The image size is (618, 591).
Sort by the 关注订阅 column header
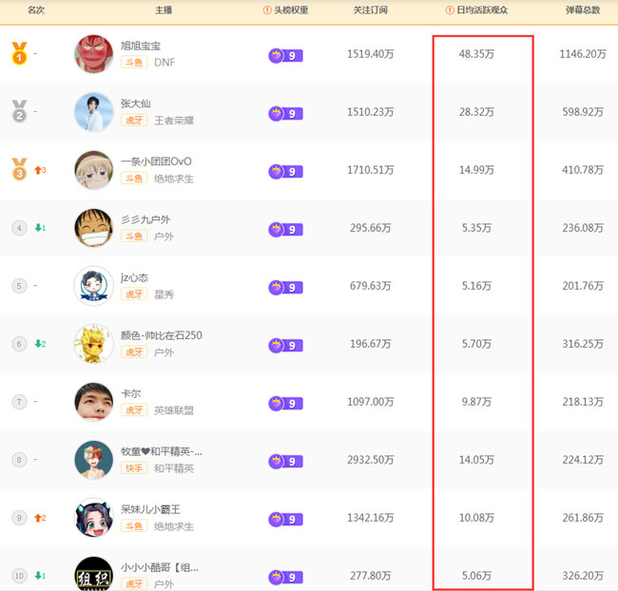coord(371,10)
